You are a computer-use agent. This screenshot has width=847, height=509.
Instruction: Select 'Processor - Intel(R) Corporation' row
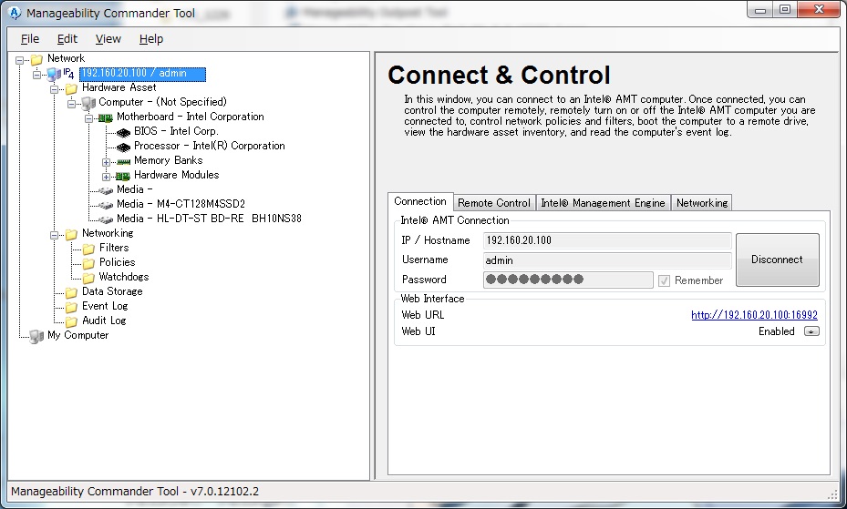[x=209, y=146]
